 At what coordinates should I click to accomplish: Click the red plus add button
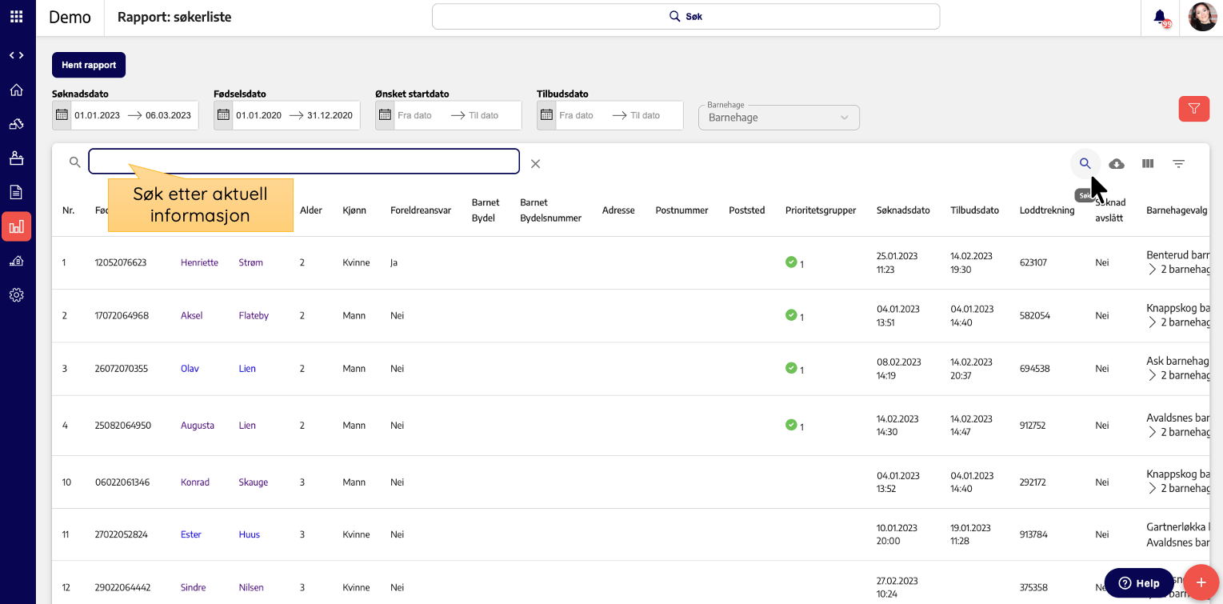pyautogui.click(x=1200, y=582)
